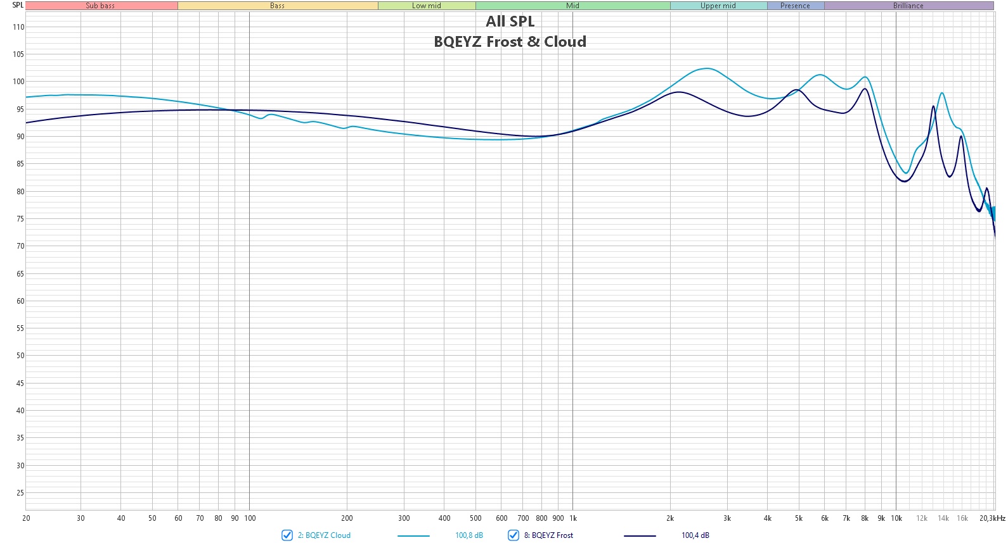Click the dark navy Frost legend line

[640, 536]
